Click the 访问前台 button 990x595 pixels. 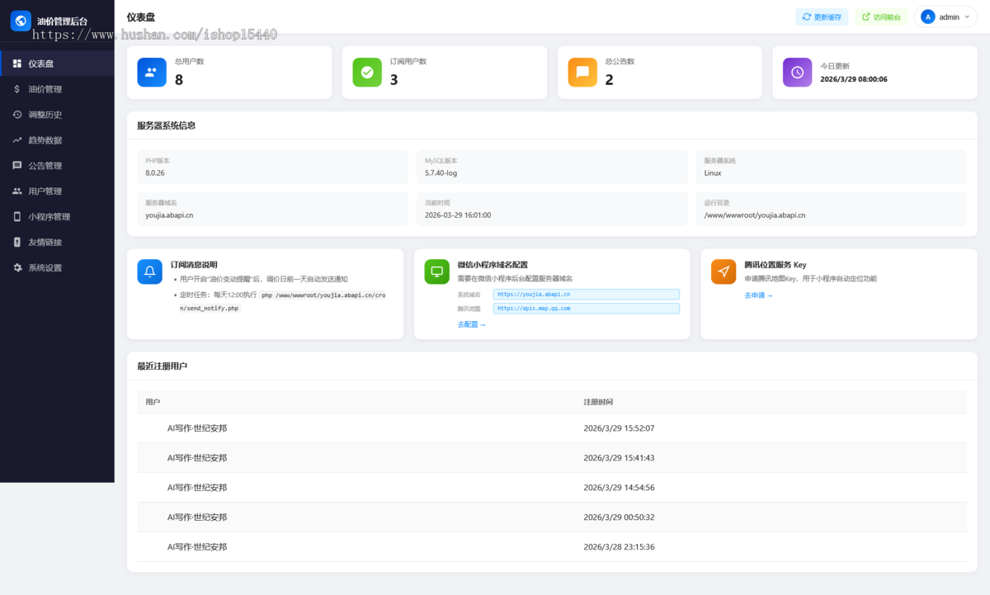881,17
